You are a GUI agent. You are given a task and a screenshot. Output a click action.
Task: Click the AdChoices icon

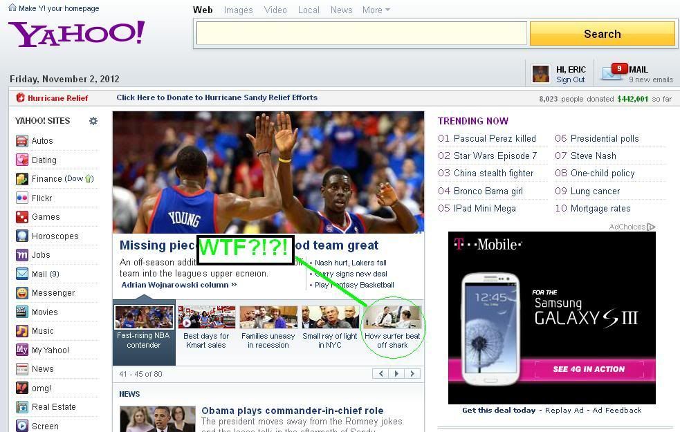point(650,227)
